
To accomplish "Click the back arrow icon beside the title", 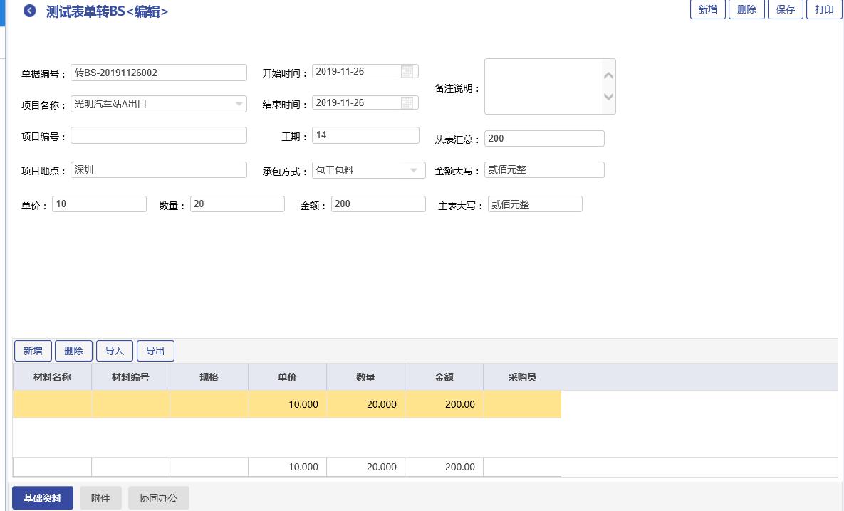I will tap(30, 11).
